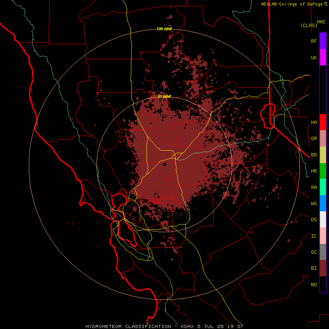Pick the WS blue legend swatch
The height and width of the screenshot is (329, 329).
323,203
